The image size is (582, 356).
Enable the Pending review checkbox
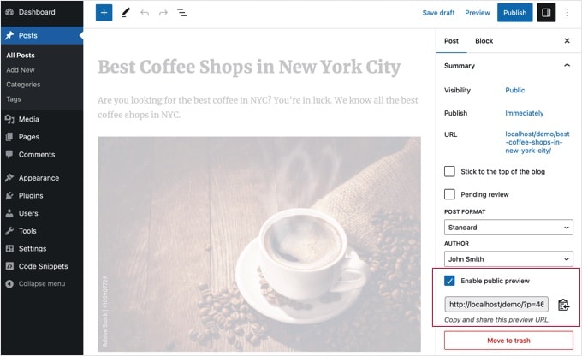450,194
